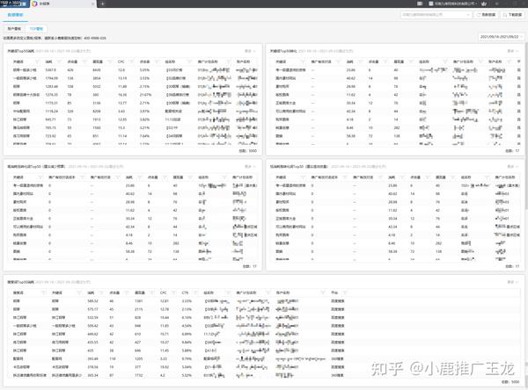This screenshot has height=390, width=528.
Task: Filter the third column in the middle-right table
Action: [380, 177]
